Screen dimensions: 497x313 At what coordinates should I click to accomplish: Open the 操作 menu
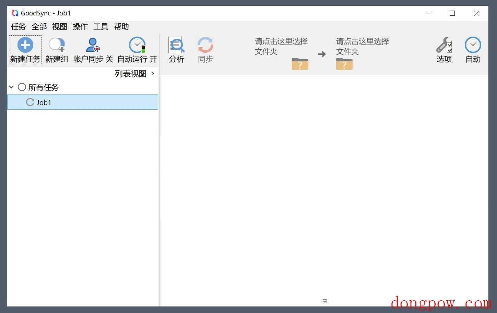[x=80, y=27]
